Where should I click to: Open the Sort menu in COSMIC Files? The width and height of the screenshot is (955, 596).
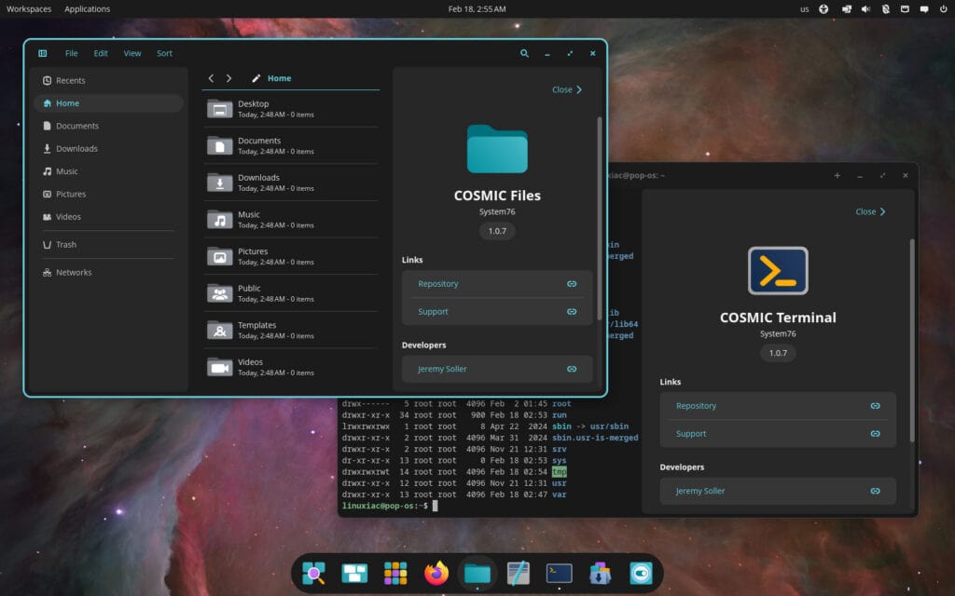click(x=164, y=53)
